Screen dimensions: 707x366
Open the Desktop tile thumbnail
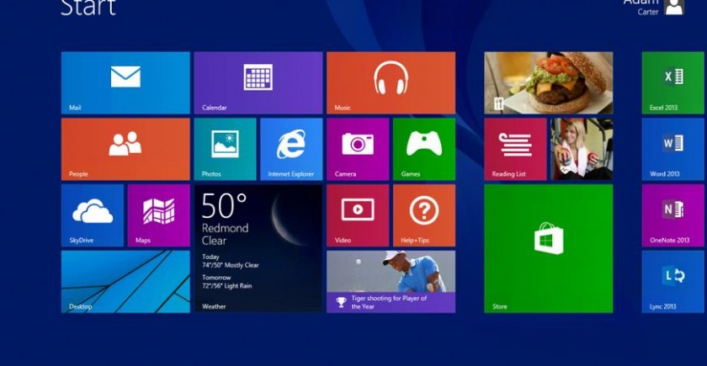pyautogui.click(x=125, y=281)
